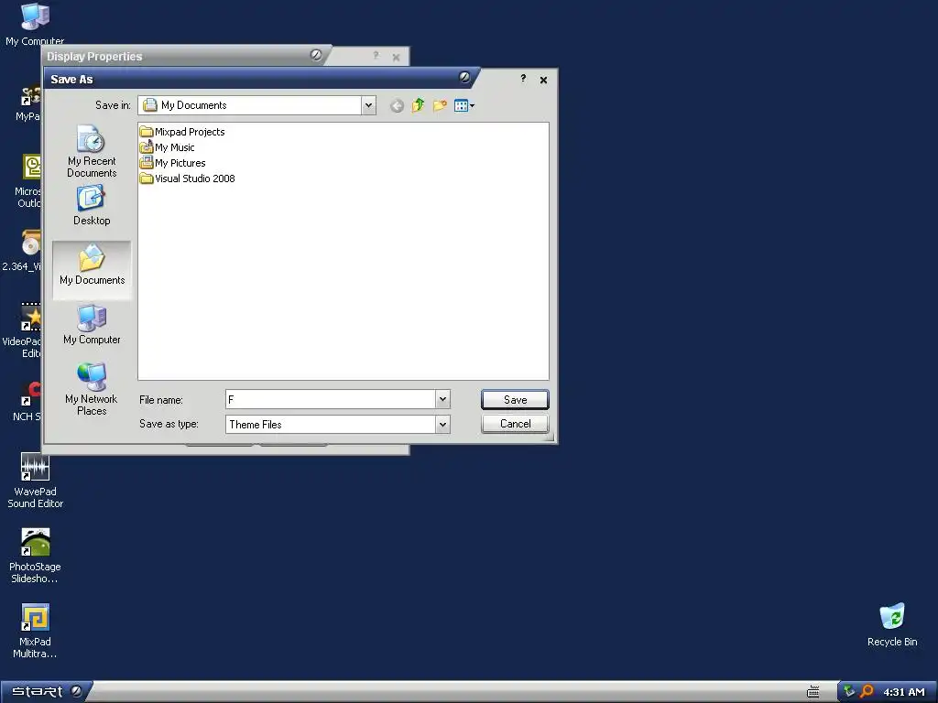Viewport: 938px width, 703px height.
Task: Select the My Pictures folder
Action: click(172, 163)
